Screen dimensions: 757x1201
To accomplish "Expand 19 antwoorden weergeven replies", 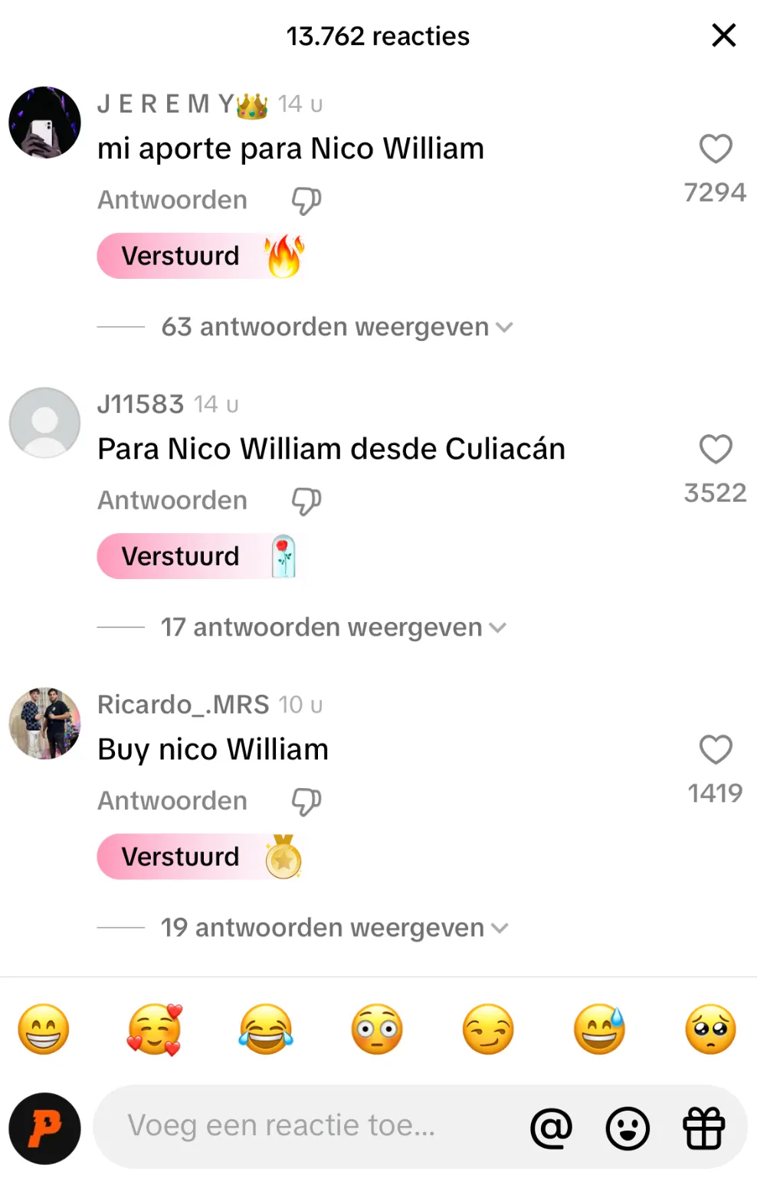I will 335,928.
